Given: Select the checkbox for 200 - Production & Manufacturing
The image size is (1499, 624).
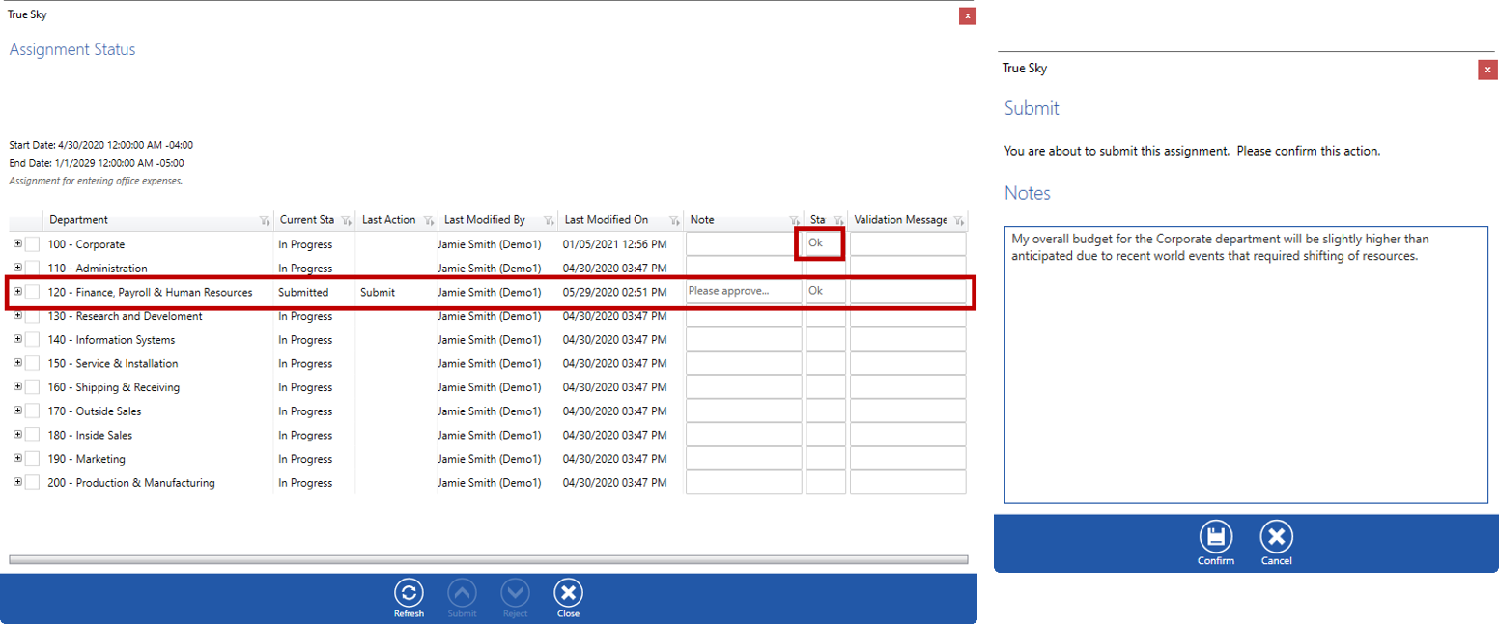Looking at the screenshot, I should coord(34,483).
